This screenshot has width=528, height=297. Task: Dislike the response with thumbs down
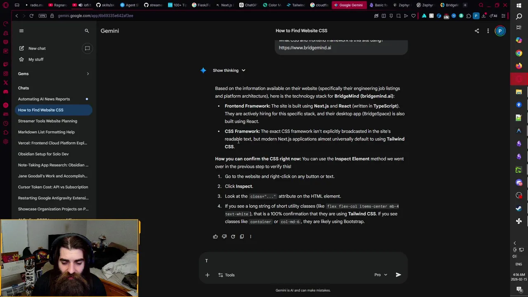coord(224,236)
